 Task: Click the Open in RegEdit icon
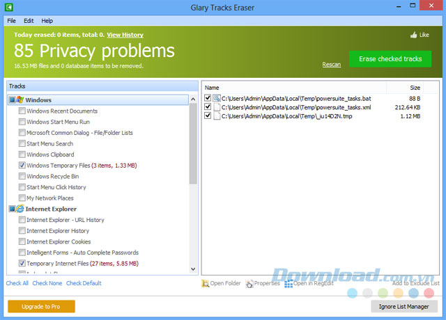(289, 283)
